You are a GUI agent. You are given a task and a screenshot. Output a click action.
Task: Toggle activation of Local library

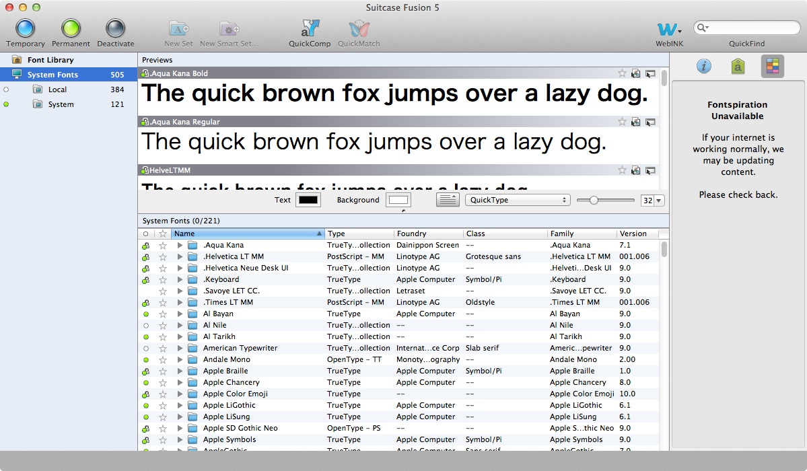[6, 89]
